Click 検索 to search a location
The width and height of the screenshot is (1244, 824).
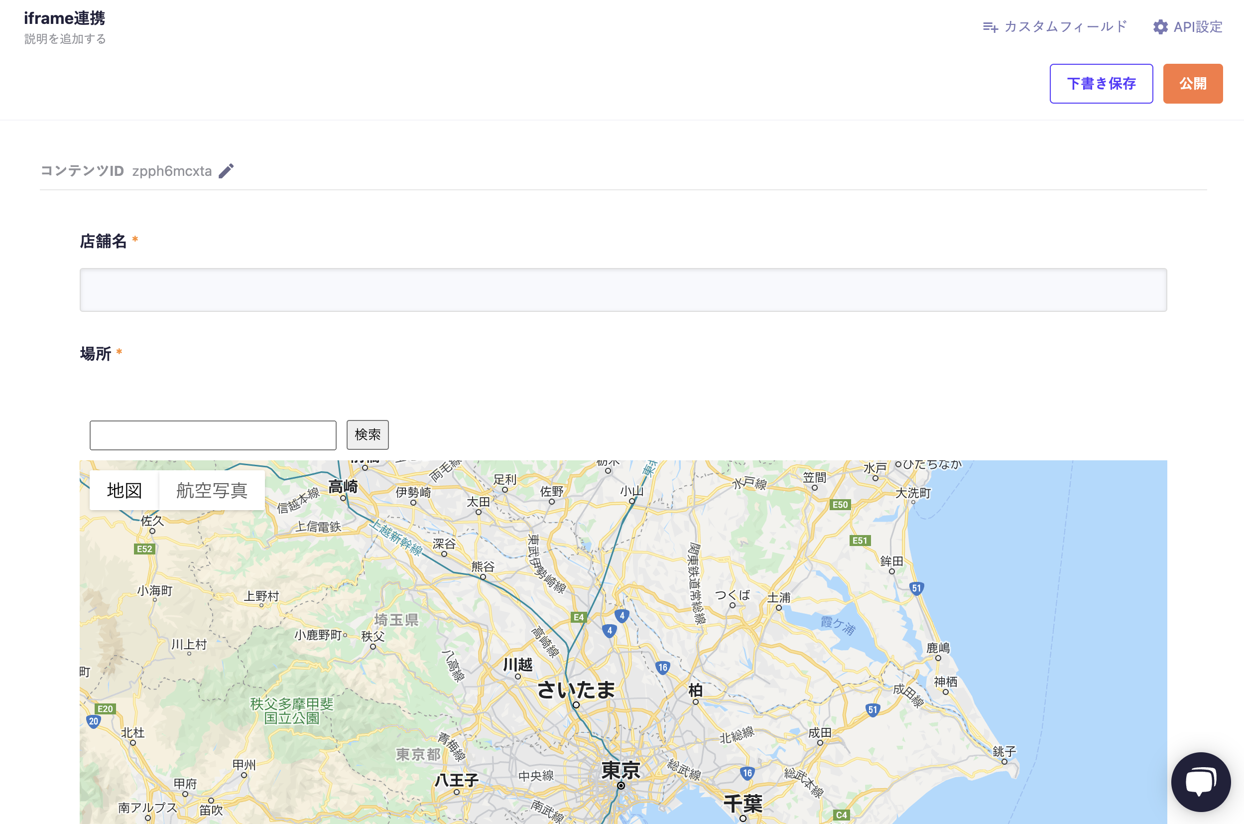pyautogui.click(x=367, y=434)
